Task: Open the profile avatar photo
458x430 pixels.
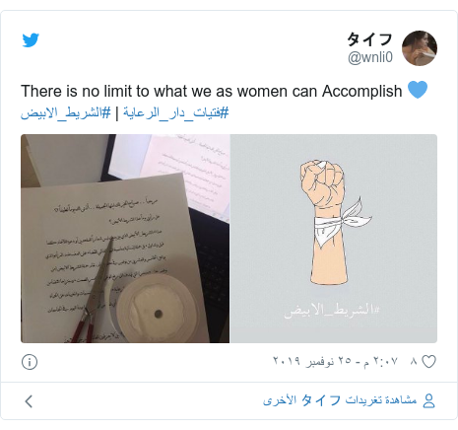Action: tap(420, 48)
